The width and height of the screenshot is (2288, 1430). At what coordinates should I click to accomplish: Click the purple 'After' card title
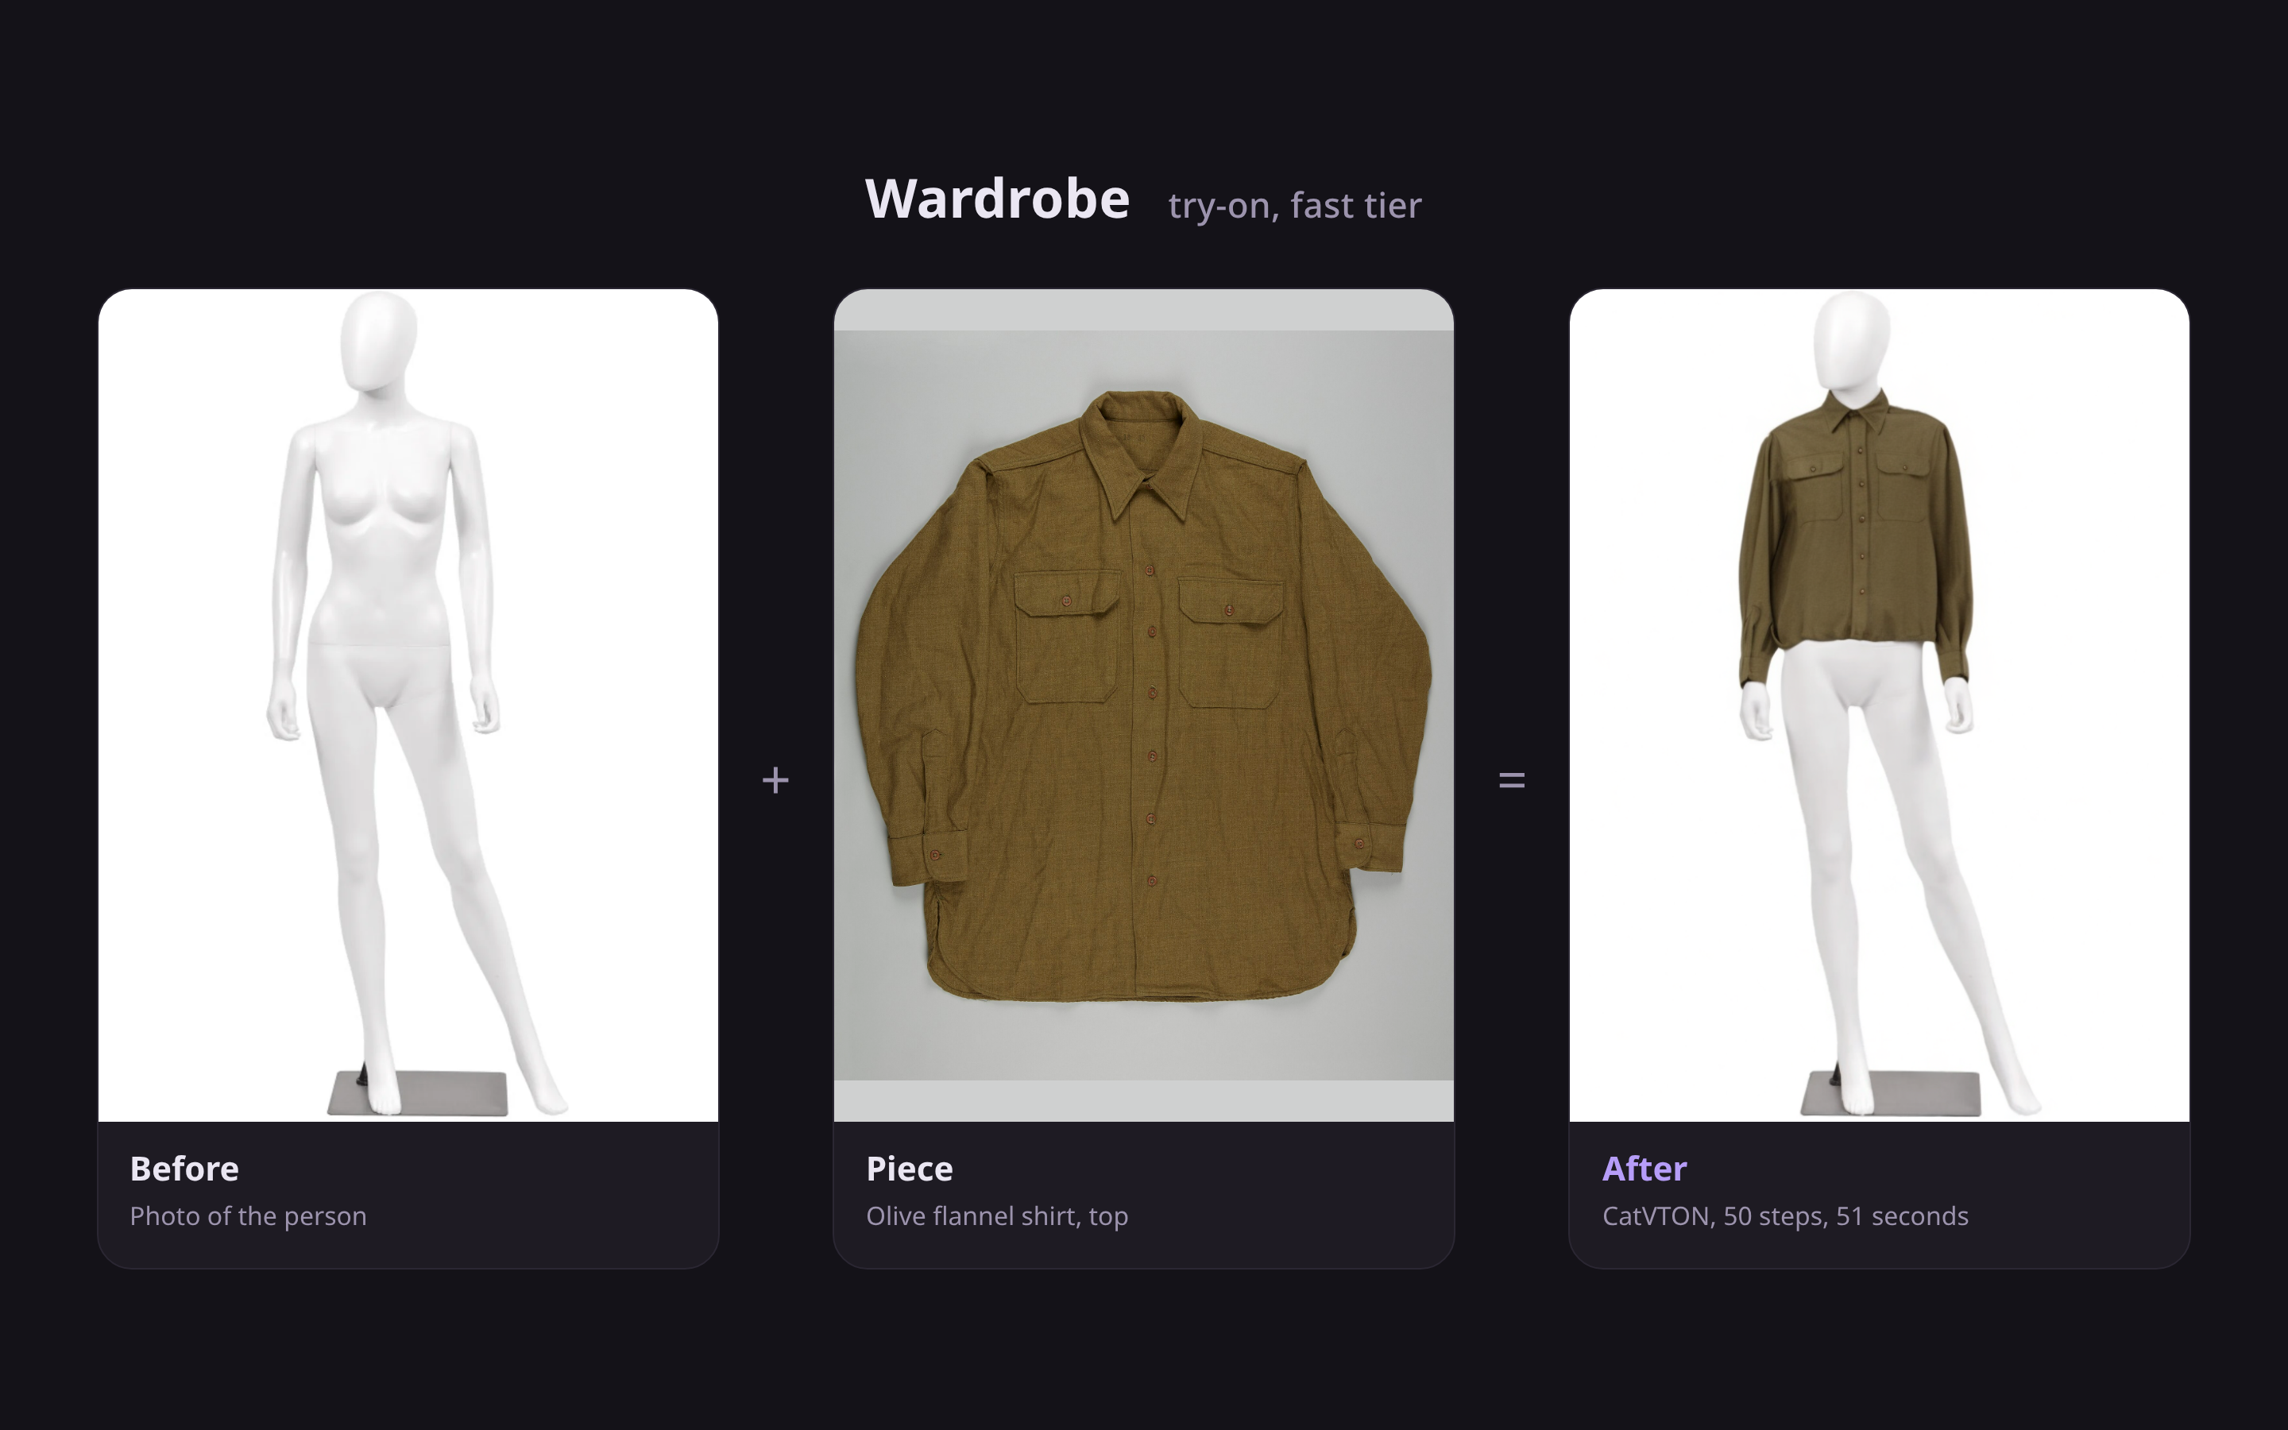tap(1644, 1169)
